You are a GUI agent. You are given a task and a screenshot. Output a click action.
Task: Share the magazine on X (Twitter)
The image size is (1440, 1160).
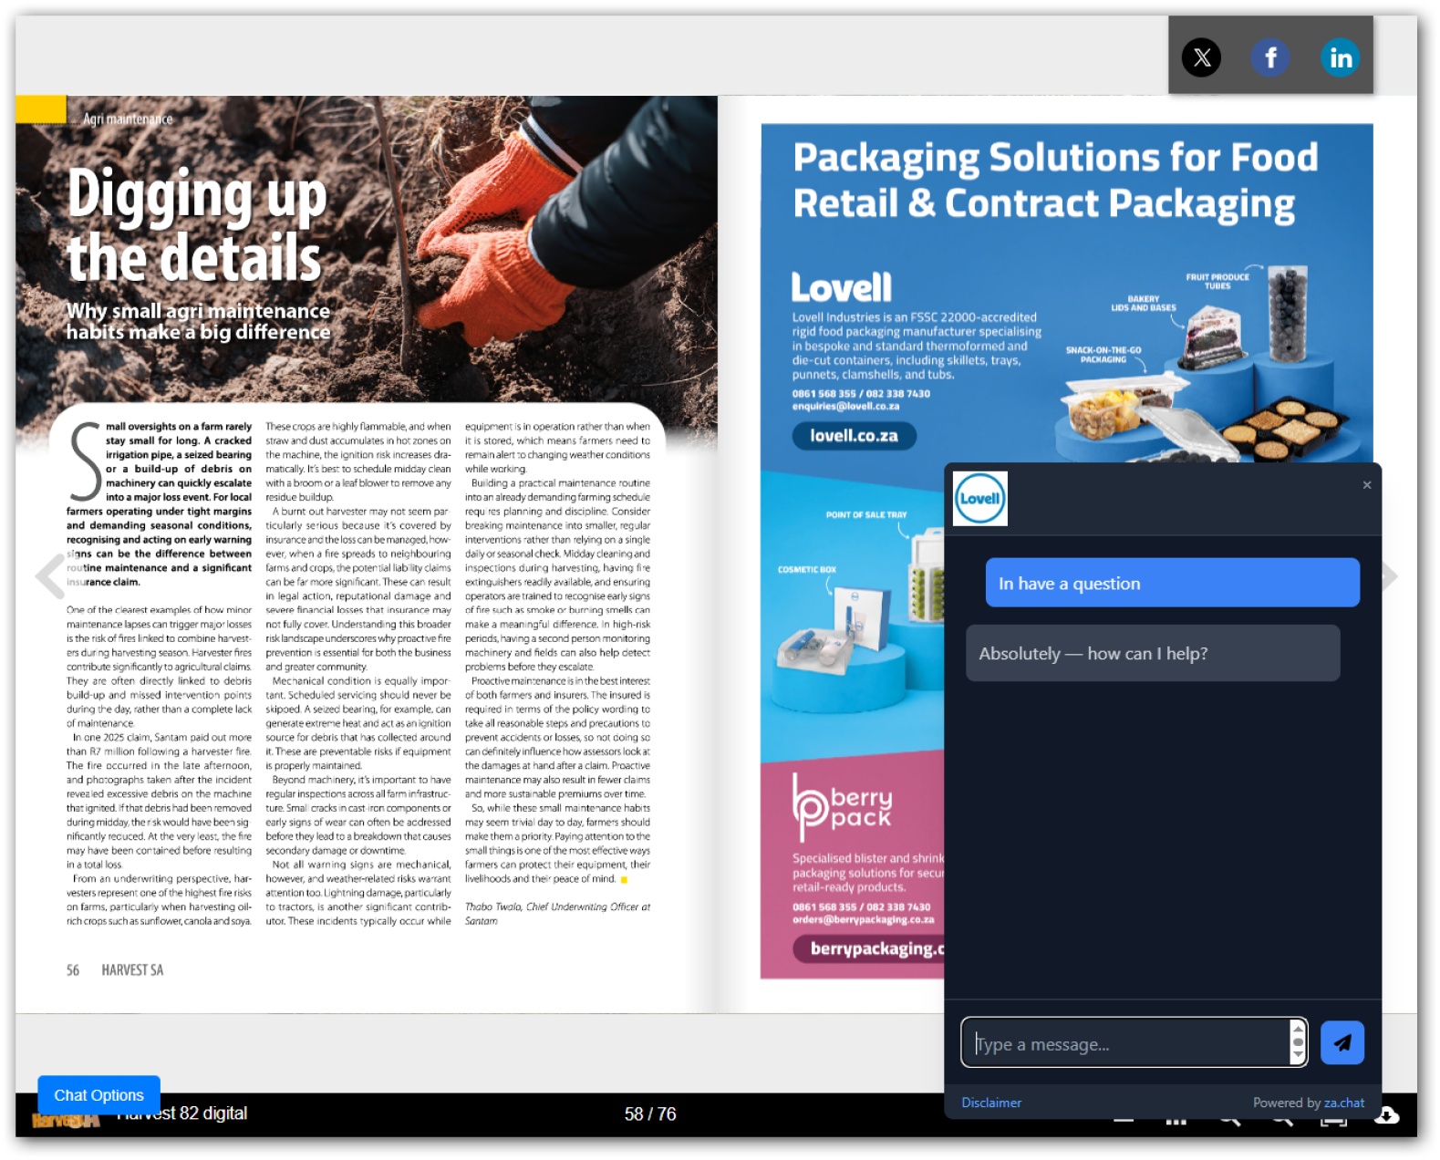pyautogui.click(x=1201, y=57)
